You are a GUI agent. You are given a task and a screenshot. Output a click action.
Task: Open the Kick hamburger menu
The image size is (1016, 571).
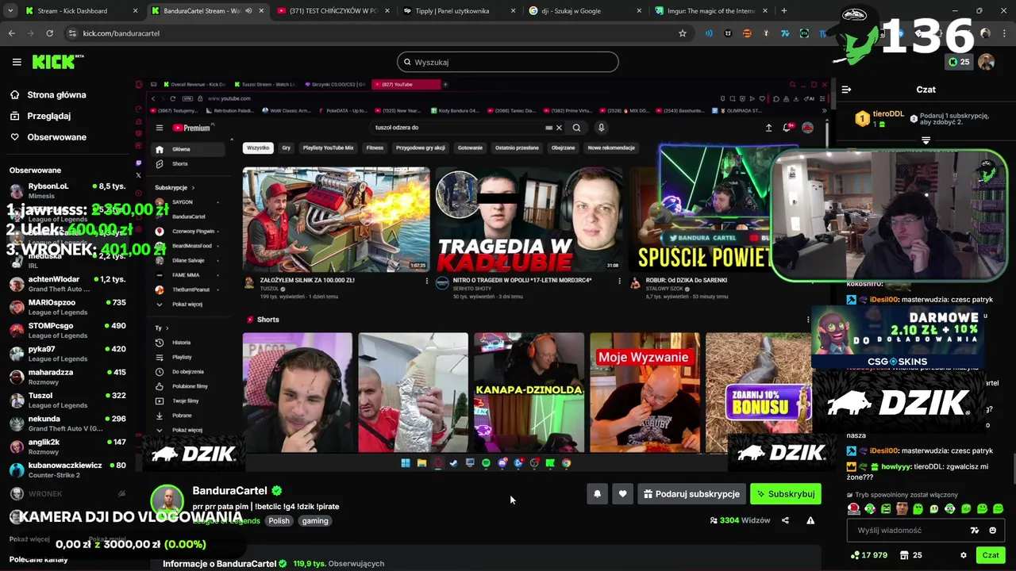point(17,62)
